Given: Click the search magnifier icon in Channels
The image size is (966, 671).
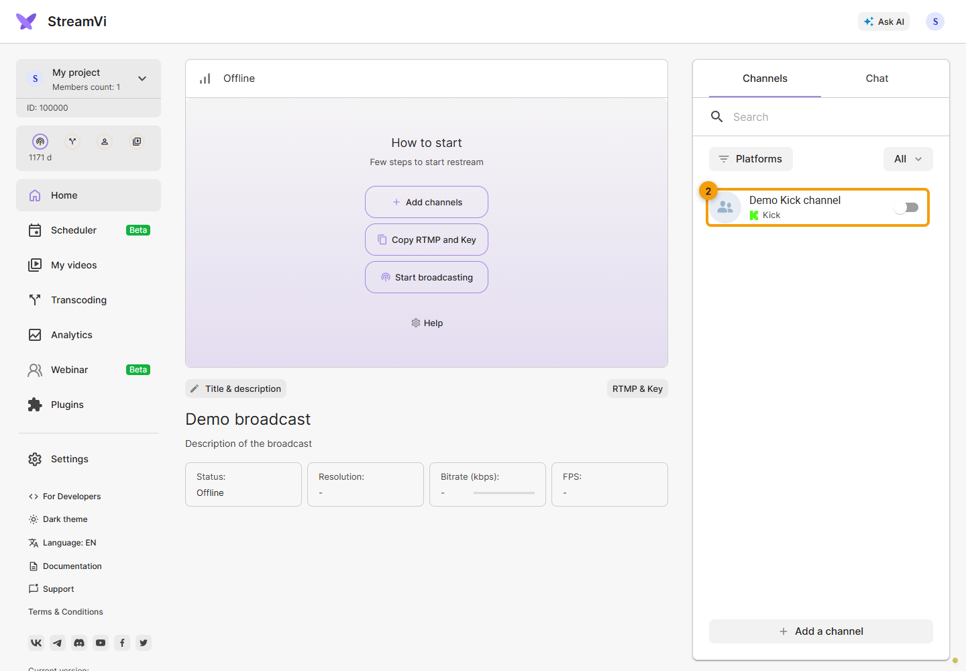Looking at the screenshot, I should (x=716, y=117).
